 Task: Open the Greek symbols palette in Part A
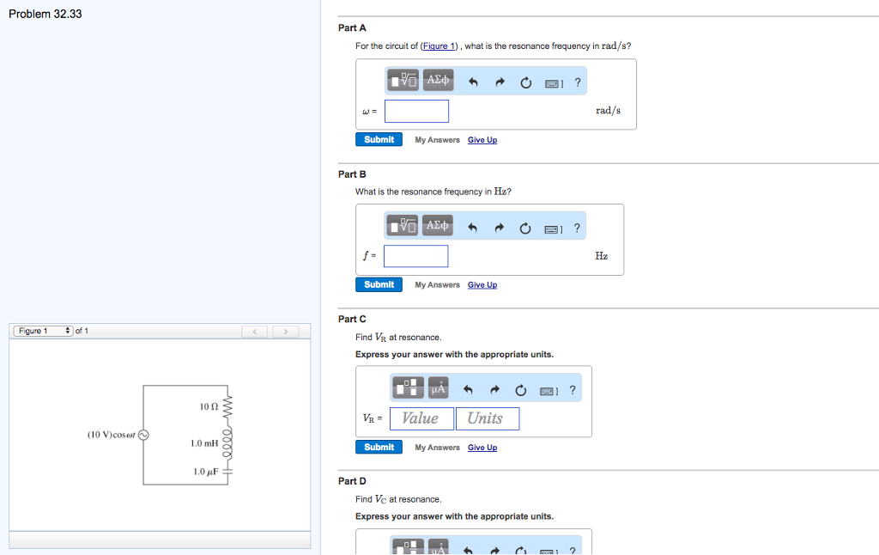(x=437, y=79)
